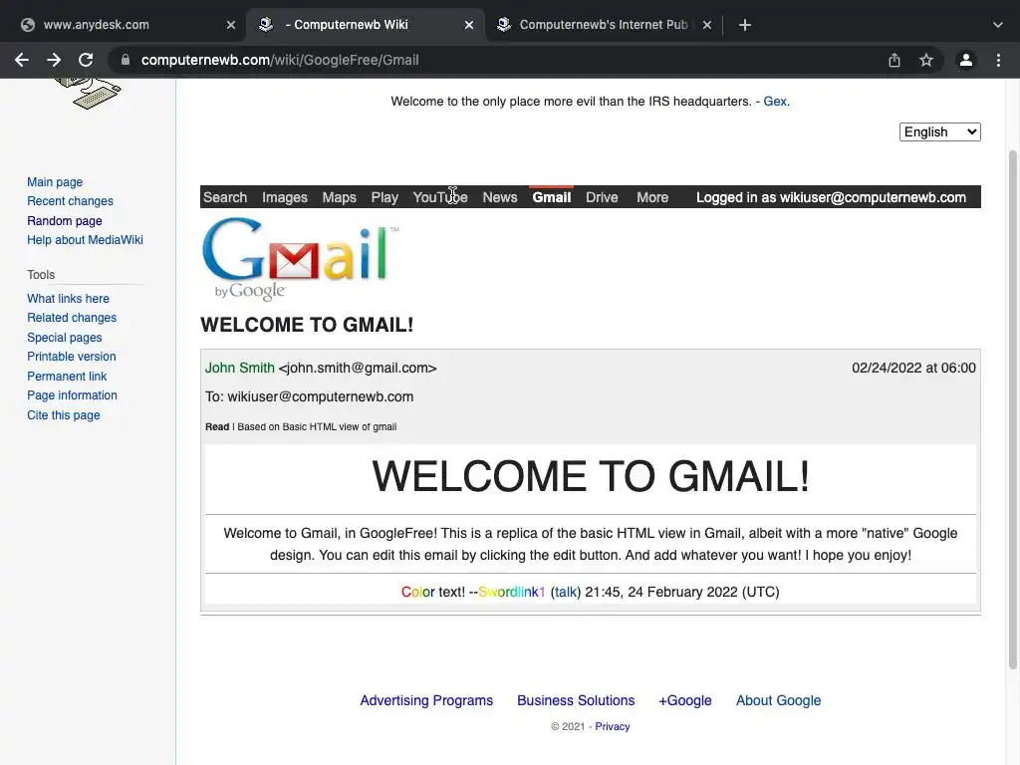
Task: Click the Internet Pub tab favicon
Action: (x=503, y=24)
